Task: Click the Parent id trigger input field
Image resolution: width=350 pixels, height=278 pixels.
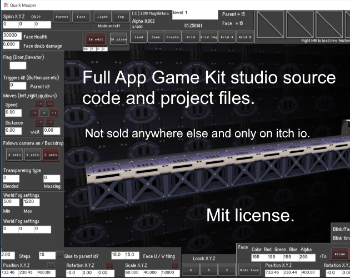Action: pos(18,86)
